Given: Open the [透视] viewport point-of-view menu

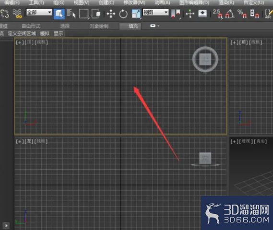Looking at the screenshot, I should [246, 141].
